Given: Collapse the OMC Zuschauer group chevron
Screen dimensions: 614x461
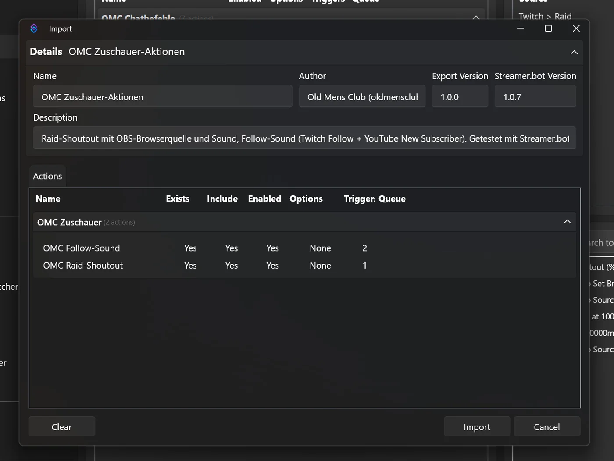Looking at the screenshot, I should click(x=567, y=222).
